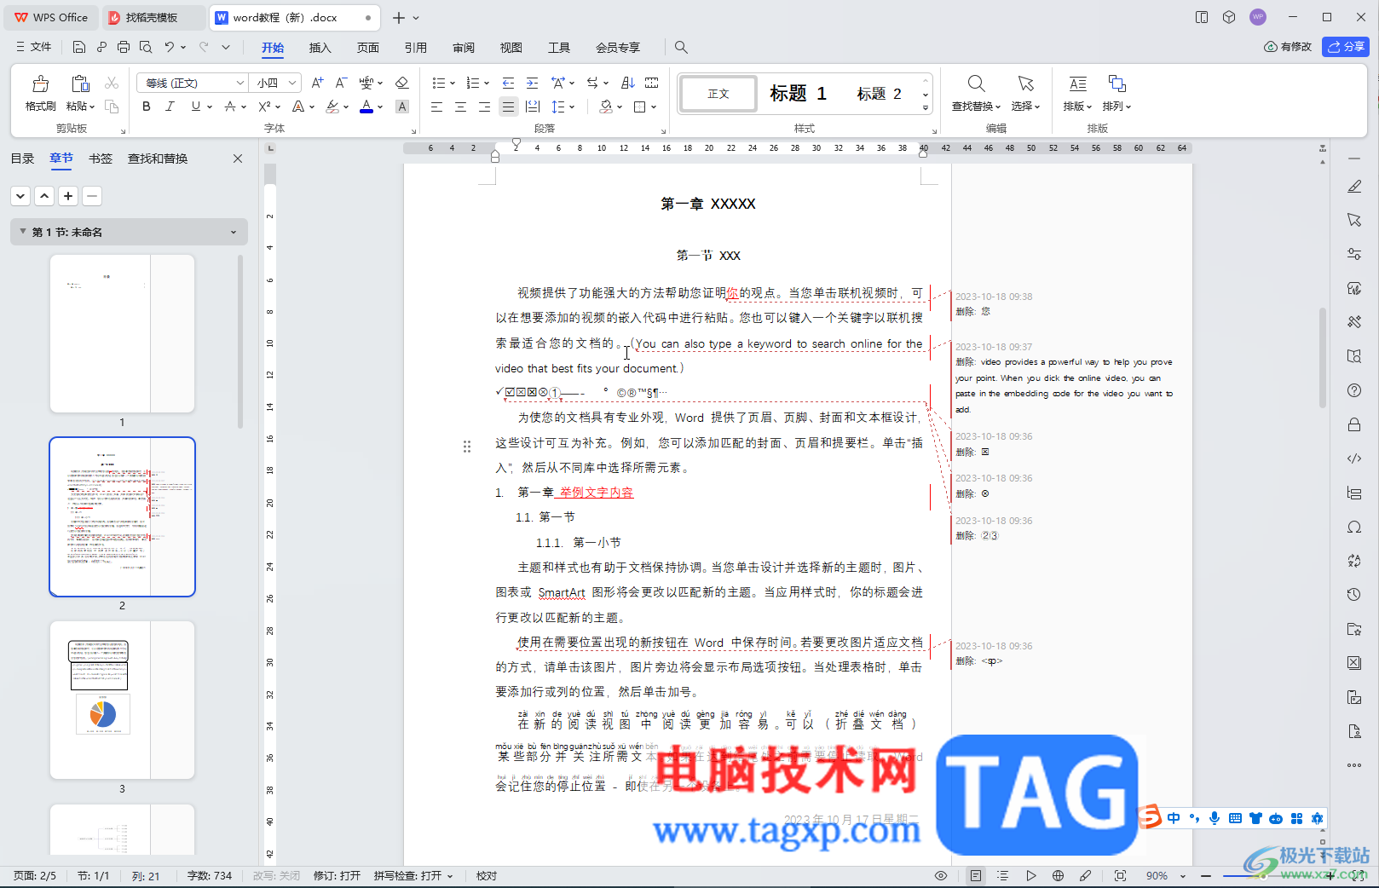Switch to the 插入 ribbon tab
This screenshot has width=1379, height=888.
coord(320,48)
